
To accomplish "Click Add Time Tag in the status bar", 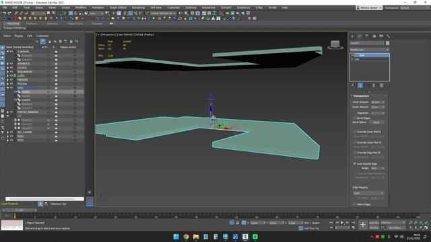I will [x=311, y=229].
